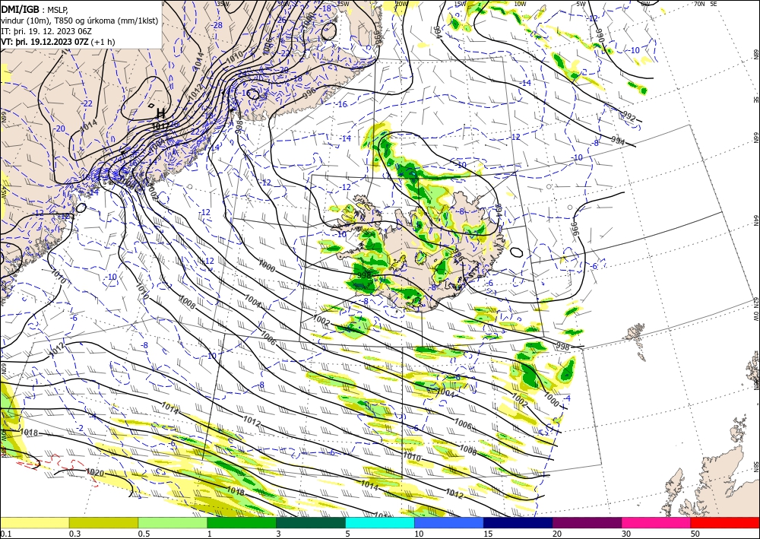
Task: Click the navy 15–20 legend swatch
Action: [518, 522]
